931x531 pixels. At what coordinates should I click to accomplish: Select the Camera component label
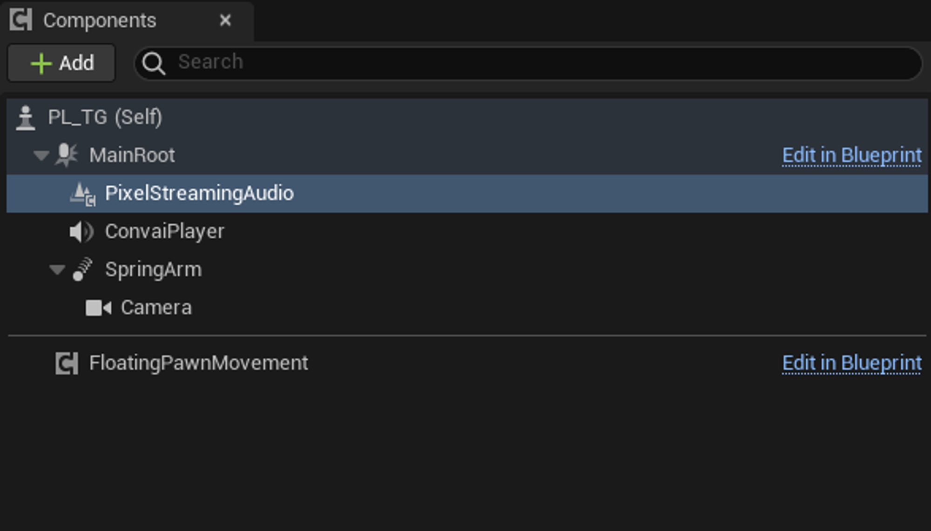(x=156, y=308)
